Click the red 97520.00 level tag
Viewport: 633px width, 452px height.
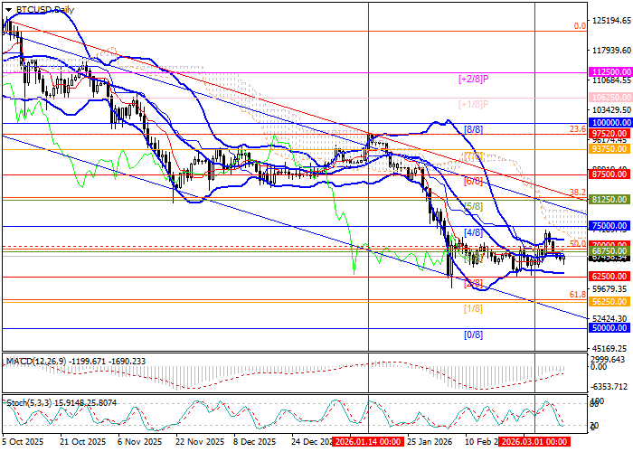tap(610, 134)
